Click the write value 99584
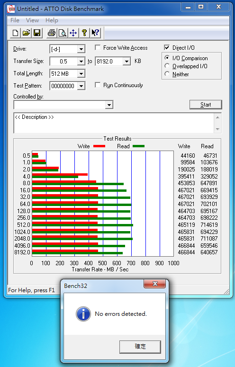The image size is (235, 367). coord(188,162)
